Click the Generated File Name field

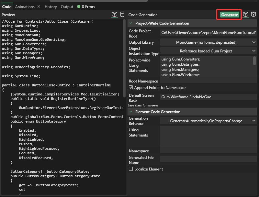pyautogui.click(x=208, y=159)
